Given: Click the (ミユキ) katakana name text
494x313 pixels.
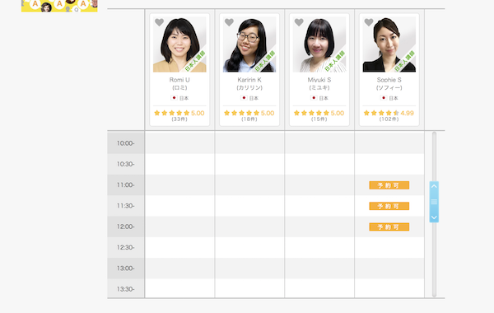Looking at the screenshot, I should click(x=319, y=87).
